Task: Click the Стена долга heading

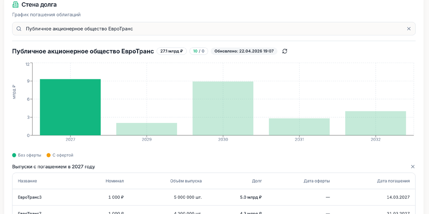Action: click(x=39, y=5)
